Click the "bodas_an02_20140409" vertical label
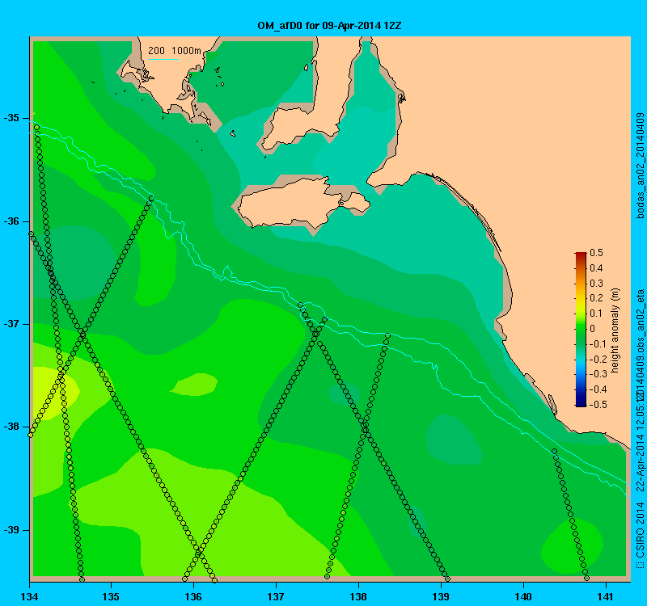The width and height of the screenshot is (647, 606). pyautogui.click(x=641, y=166)
